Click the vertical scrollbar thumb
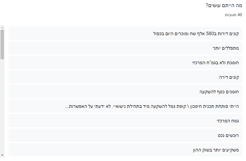The width and height of the screenshot is (246, 161). click(2, 44)
